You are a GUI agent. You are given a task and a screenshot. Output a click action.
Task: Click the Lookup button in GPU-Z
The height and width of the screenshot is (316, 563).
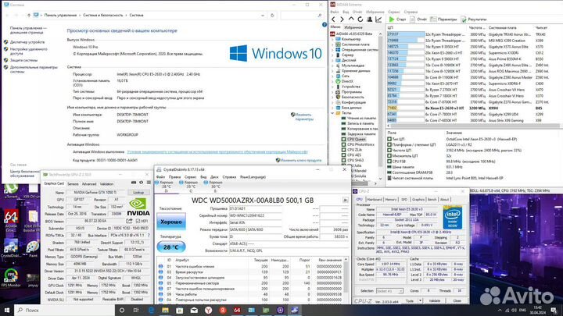(x=138, y=192)
